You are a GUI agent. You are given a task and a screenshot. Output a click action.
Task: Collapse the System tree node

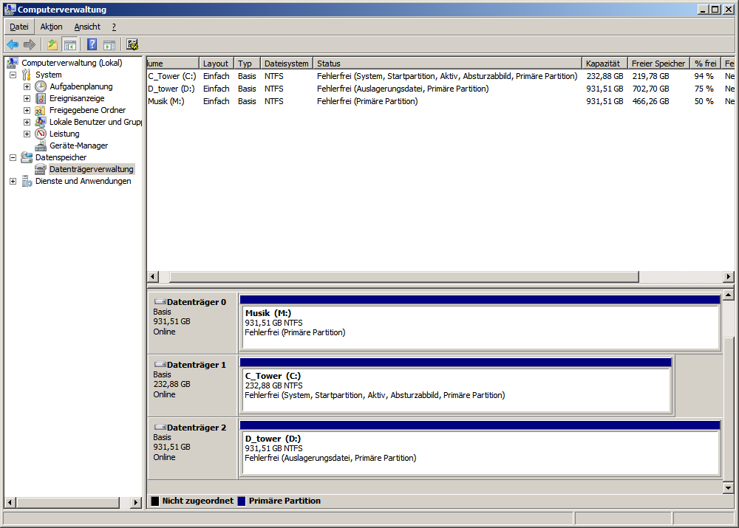coord(13,75)
